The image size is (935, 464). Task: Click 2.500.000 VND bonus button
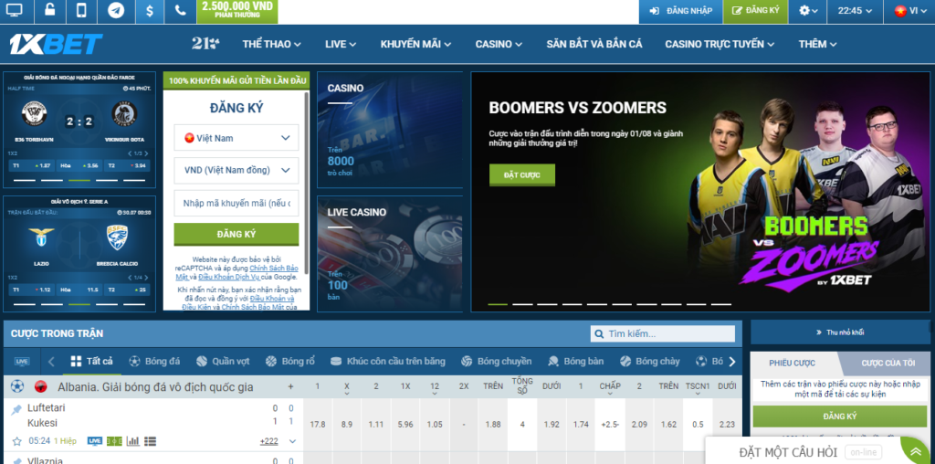tap(236, 11)
